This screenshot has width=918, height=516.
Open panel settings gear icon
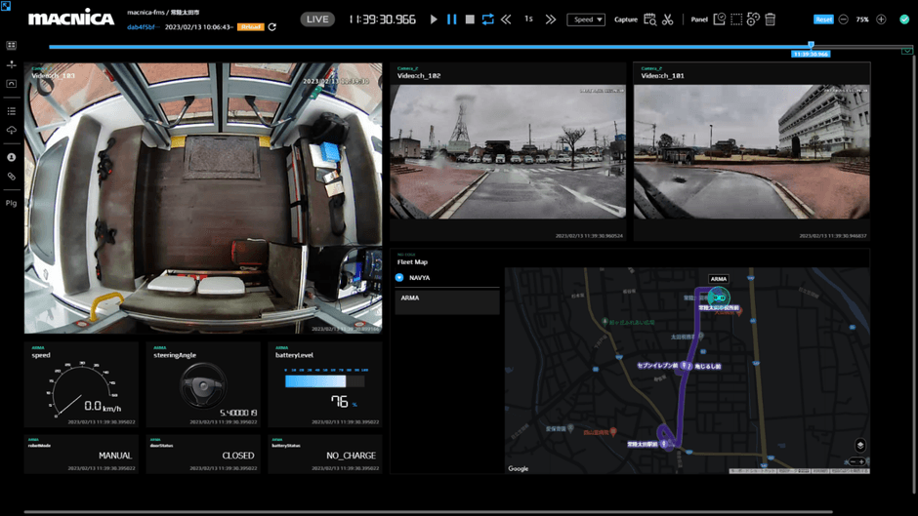[x=753, y=20]
